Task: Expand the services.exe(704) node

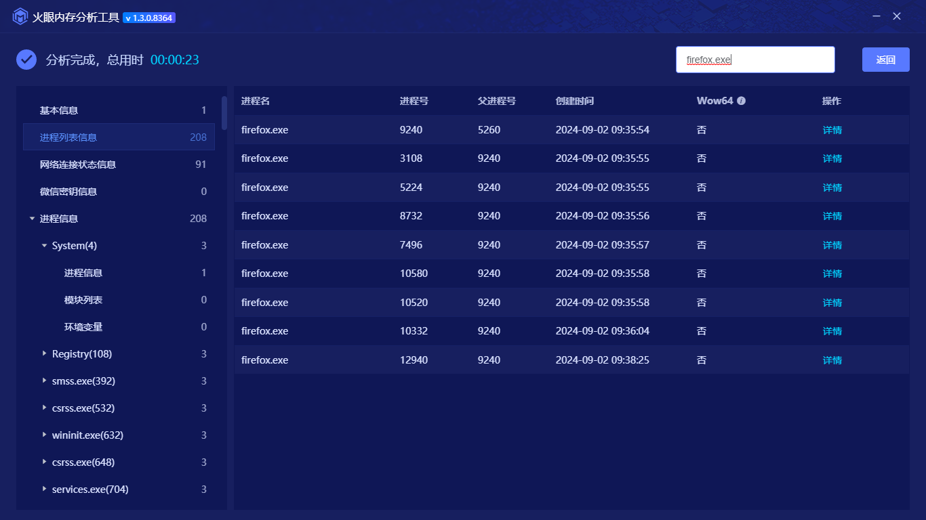Action: 44,490
